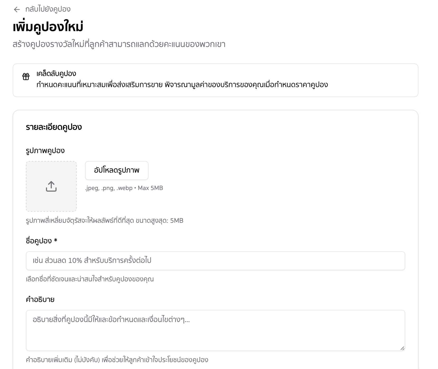
Task: Click the รายละเอียดคูปอง section heading
Action: (54, 127)
